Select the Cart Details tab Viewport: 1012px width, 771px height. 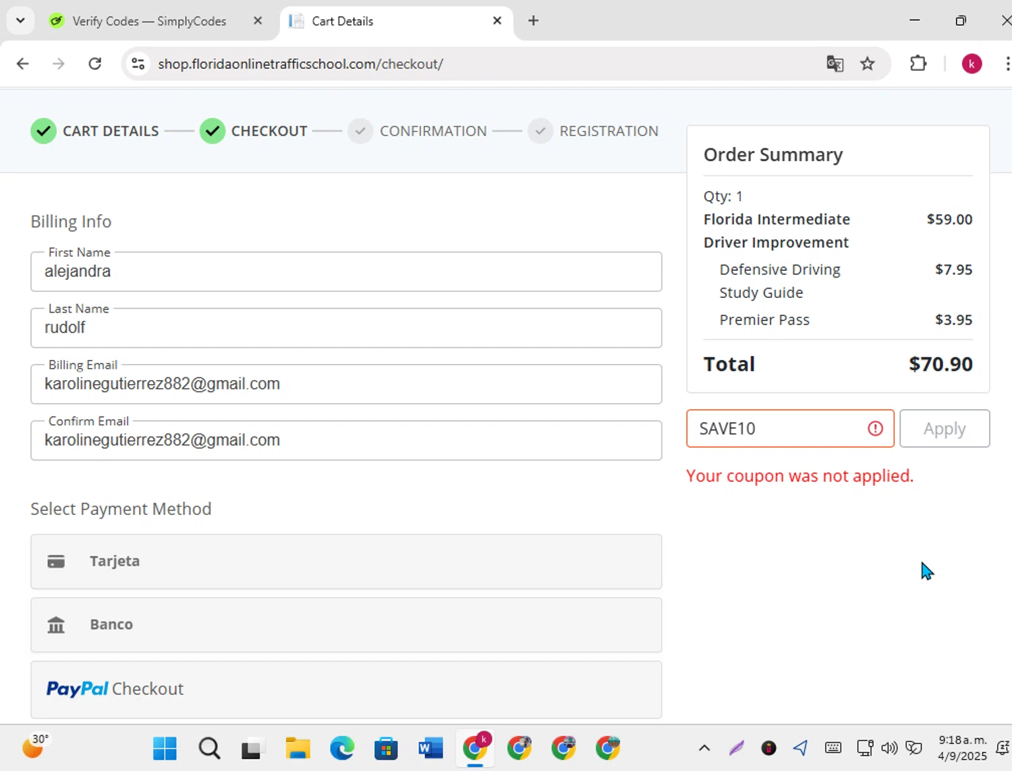pos(397,21)
